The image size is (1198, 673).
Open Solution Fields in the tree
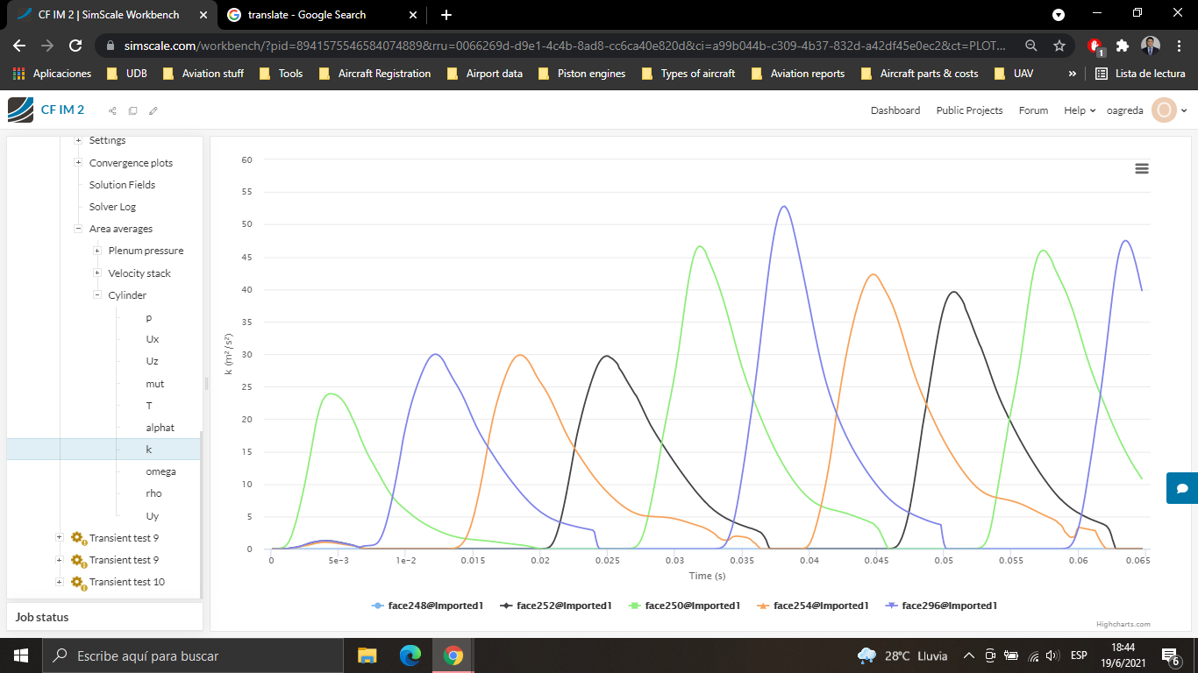tap(122, 185)
